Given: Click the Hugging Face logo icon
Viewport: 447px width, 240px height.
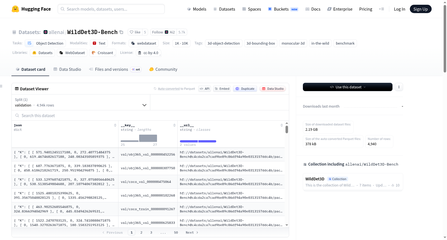Looking at the screenshot, I should point(15,9).
